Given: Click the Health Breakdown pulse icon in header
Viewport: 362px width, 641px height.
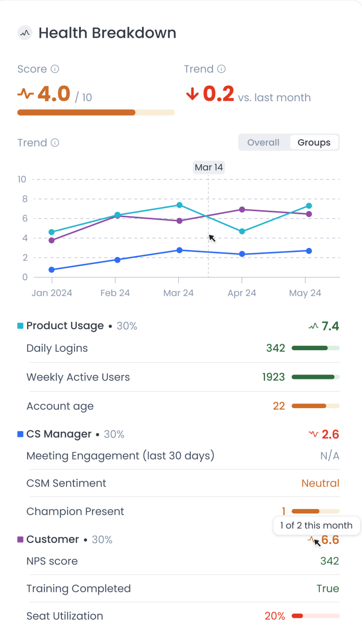Looking at the screenshot, I should click(x=25, y=33).
